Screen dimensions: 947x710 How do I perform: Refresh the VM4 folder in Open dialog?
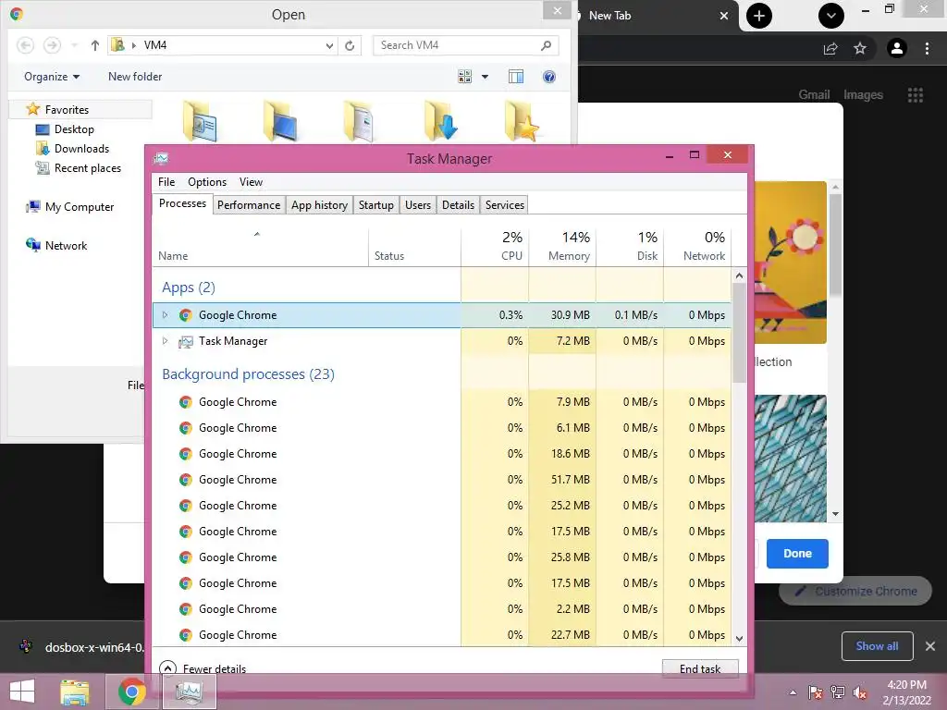350,45
